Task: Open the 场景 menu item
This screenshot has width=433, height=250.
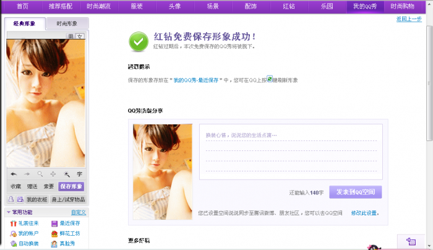Action: 213,6
